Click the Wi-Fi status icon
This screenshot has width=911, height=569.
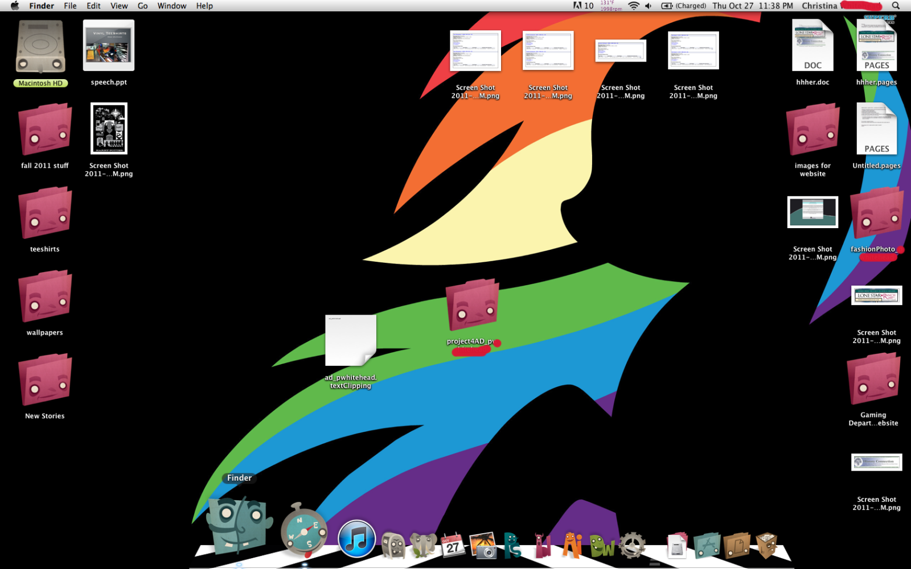633,6
